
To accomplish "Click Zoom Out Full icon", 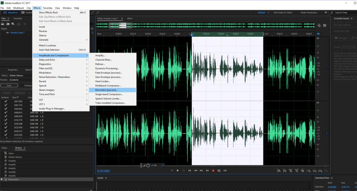I will click(302, 171).
